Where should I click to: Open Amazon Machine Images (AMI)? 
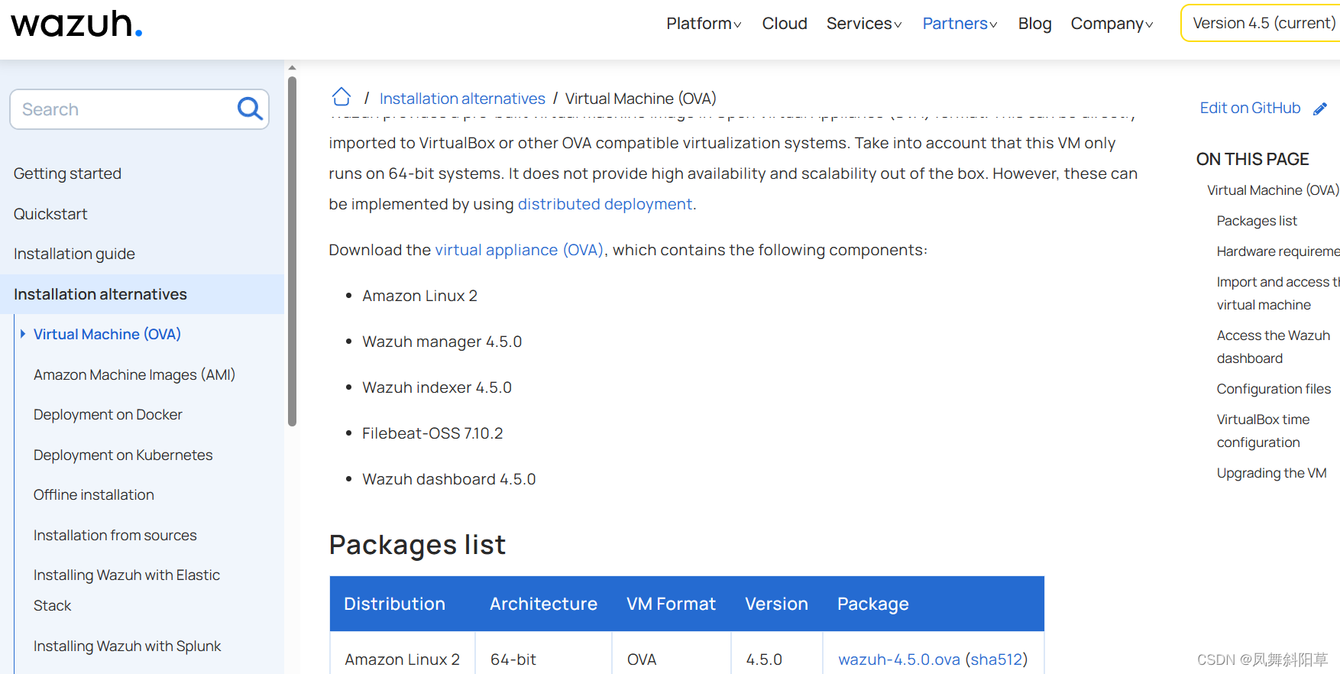pyautogui.click(x=134, y=374)
